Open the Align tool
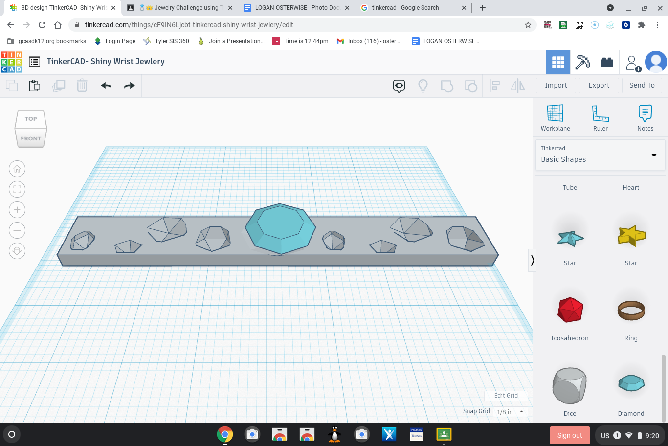This screenshot has height=446, width=668. pyautogui.click(x=494, y=86)
